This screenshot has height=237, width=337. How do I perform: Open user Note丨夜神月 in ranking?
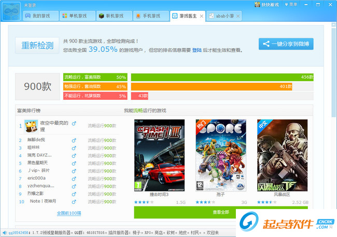(x=43, y=201)
